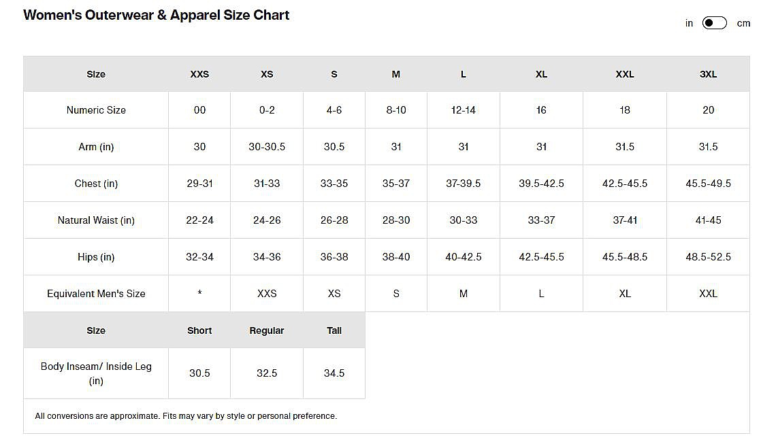Image resolution: width=761 pixels, height=444 pixels.
Task: Select the 12-14 numeric size cell
Action: 464,110
